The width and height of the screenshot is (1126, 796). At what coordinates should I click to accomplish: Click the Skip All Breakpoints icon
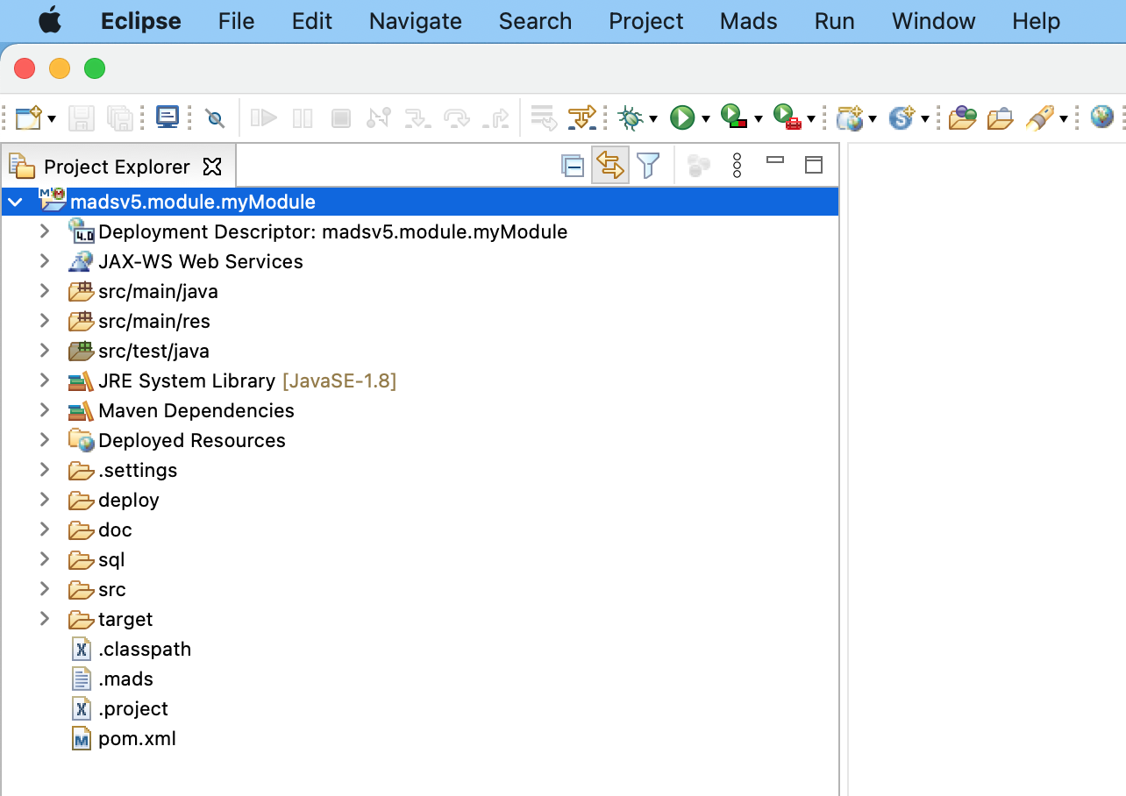point(215,117)
